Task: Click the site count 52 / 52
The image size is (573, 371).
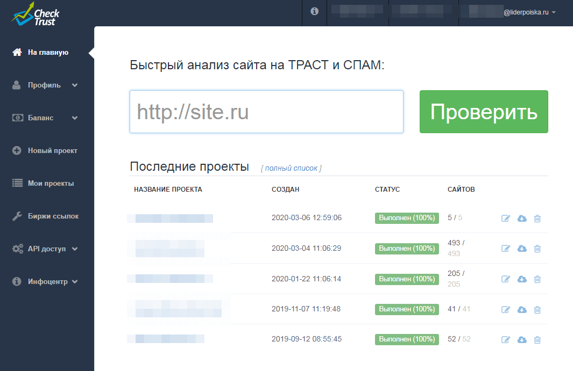Action: 459,339
